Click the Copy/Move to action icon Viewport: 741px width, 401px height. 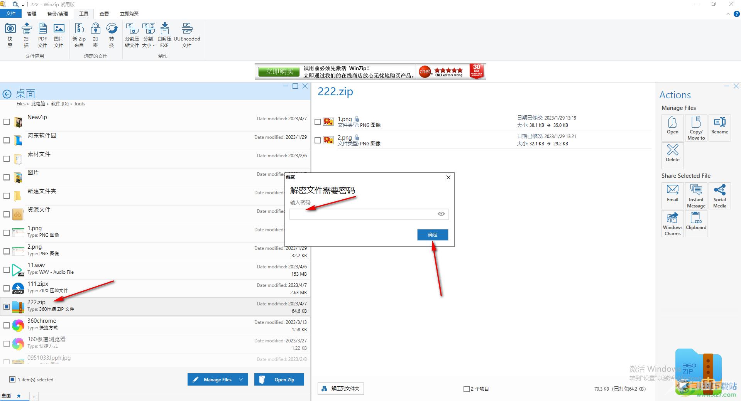[x=696, y=128]
